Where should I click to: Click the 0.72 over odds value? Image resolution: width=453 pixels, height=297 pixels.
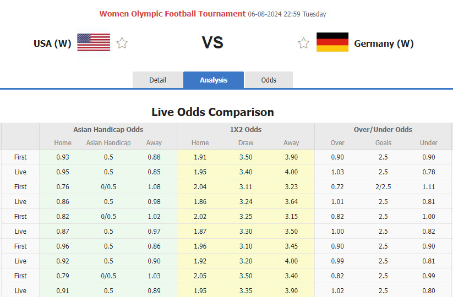[x=337, y=186]
